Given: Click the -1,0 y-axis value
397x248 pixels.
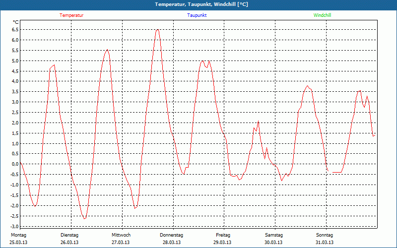Looking at the screenshot, I should (x=14, y=185).
